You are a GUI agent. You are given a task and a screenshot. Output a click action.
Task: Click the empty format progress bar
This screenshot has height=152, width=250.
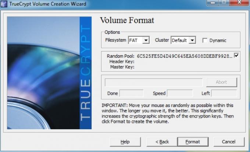point(154,82)
